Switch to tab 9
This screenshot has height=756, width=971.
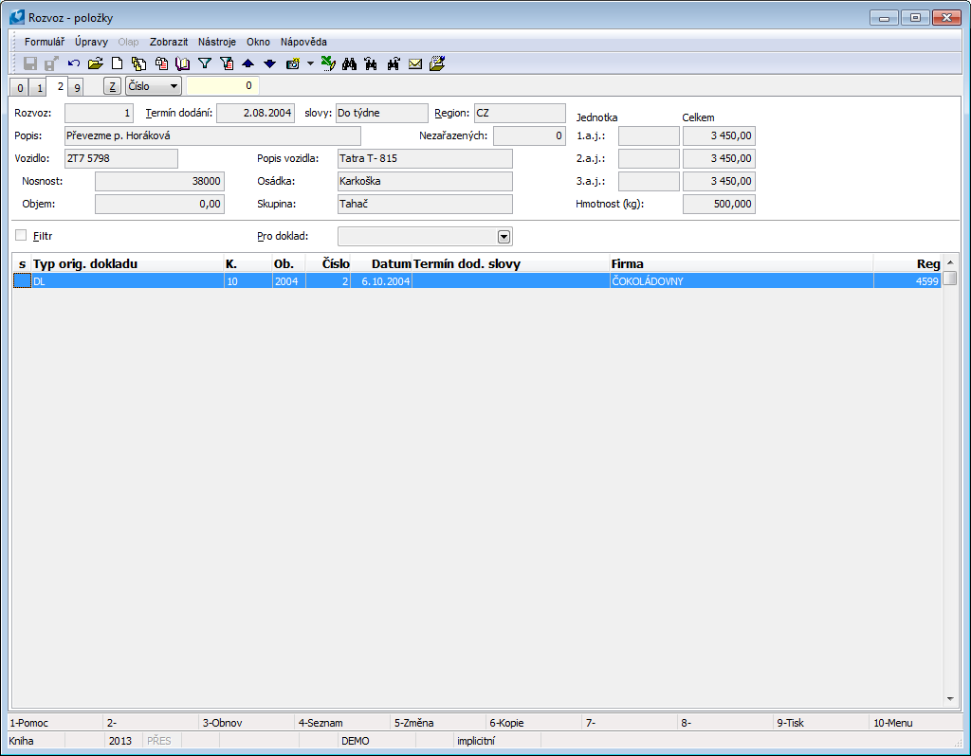[x=76, y=87]
